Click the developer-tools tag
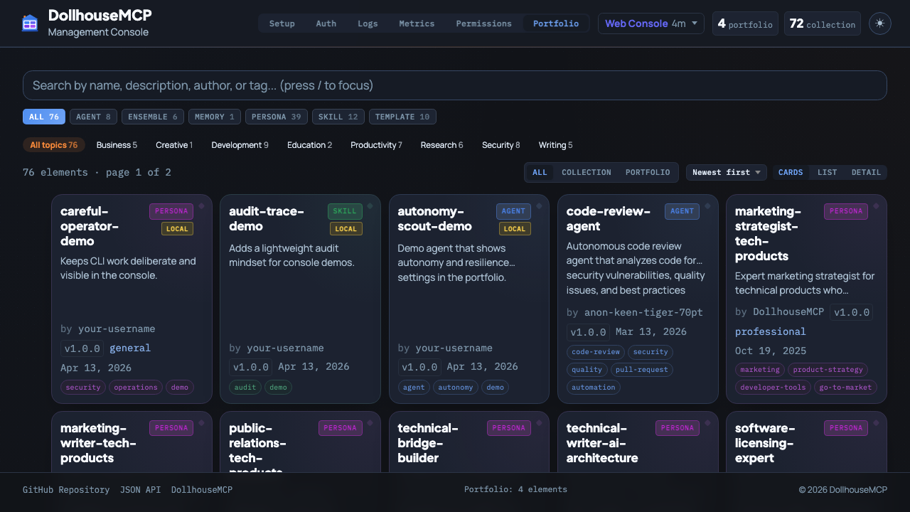This screenshot has width=910, height=512. click(x=773, y=388)
